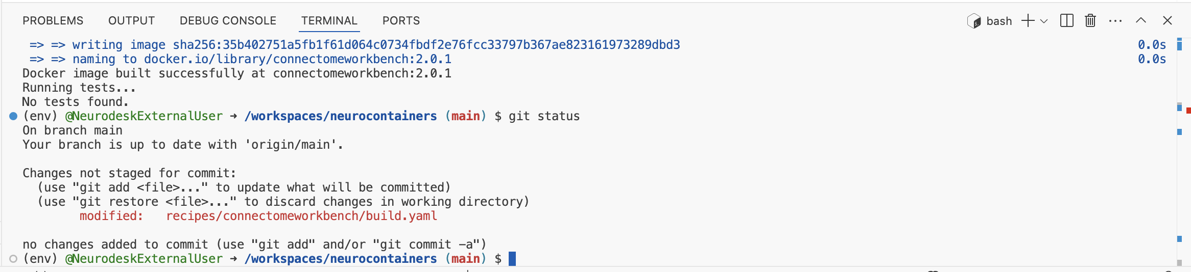
Task: Kill the terminal using the trash icon
Action: pos(1090,21)
